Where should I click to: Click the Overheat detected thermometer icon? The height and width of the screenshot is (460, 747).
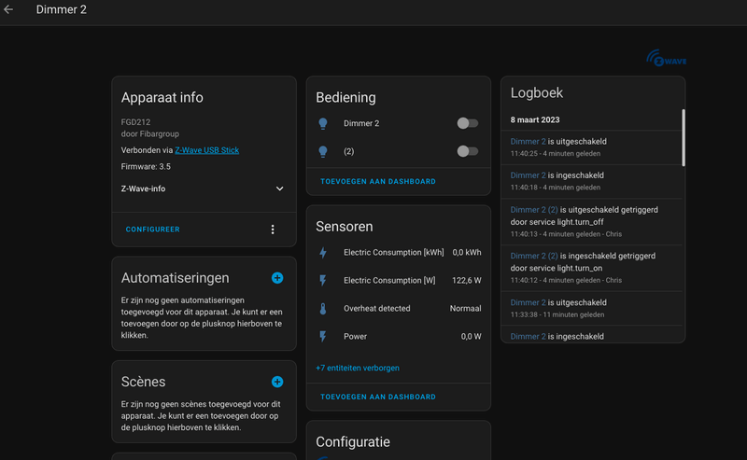tap(323, 308)
